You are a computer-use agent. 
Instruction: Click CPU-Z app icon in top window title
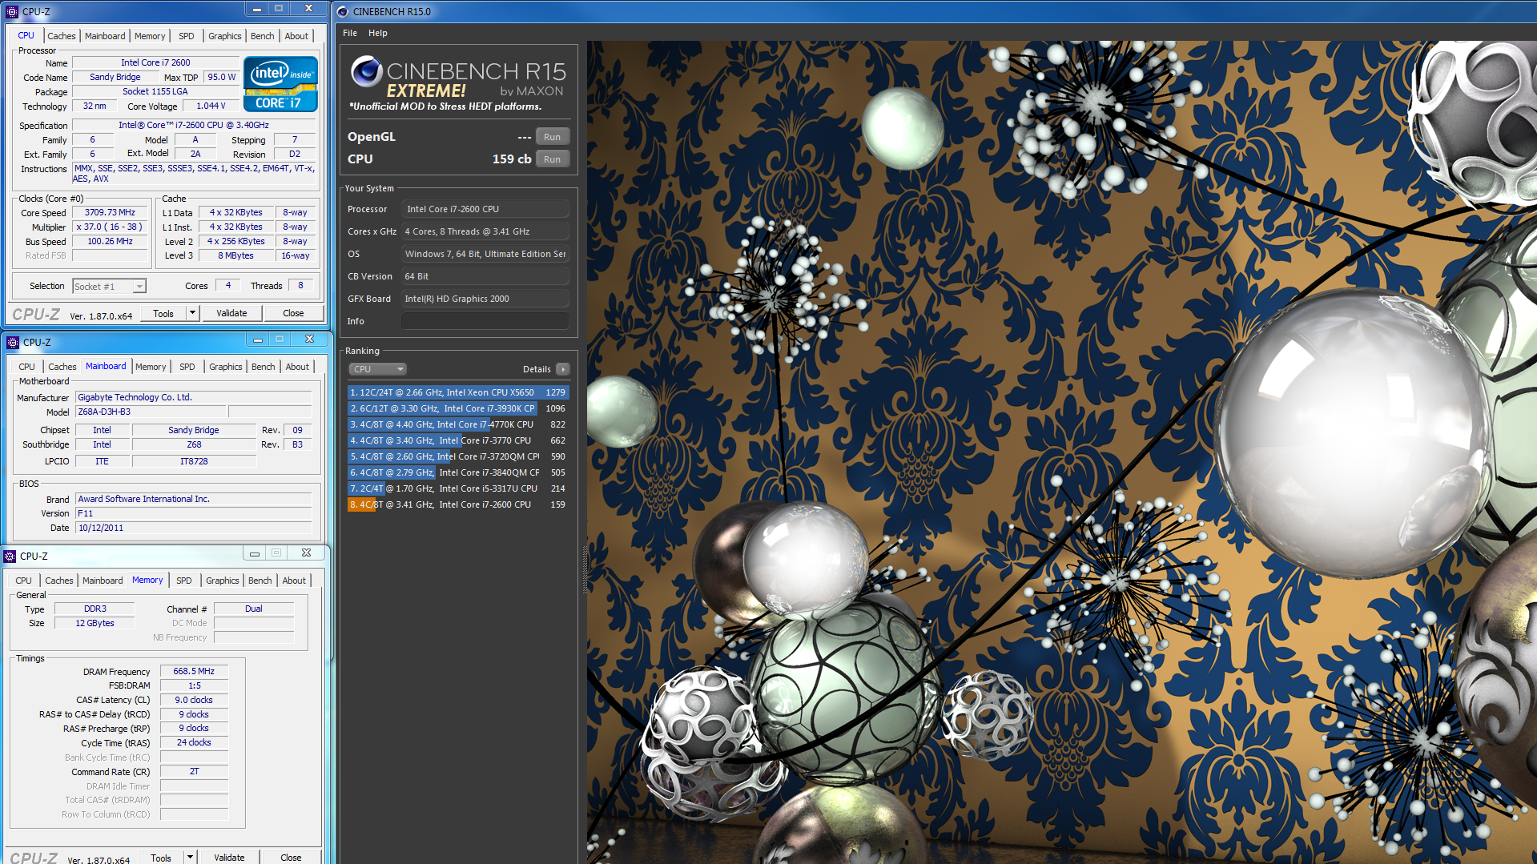click(12, 11)
